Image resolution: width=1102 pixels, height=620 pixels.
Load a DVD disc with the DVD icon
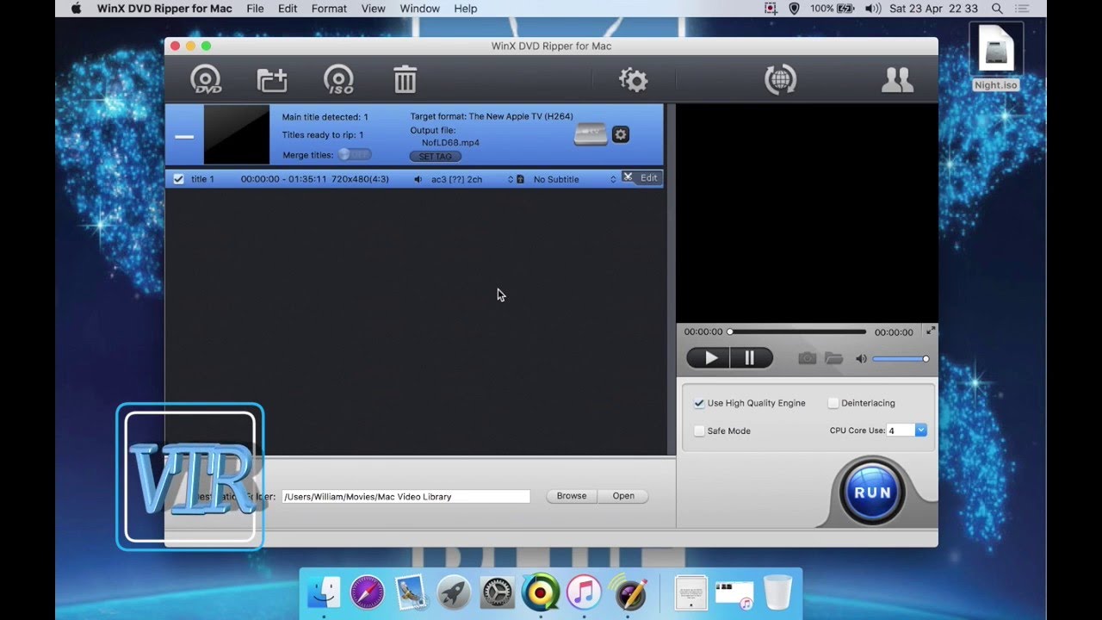click(x=206, y=79)
